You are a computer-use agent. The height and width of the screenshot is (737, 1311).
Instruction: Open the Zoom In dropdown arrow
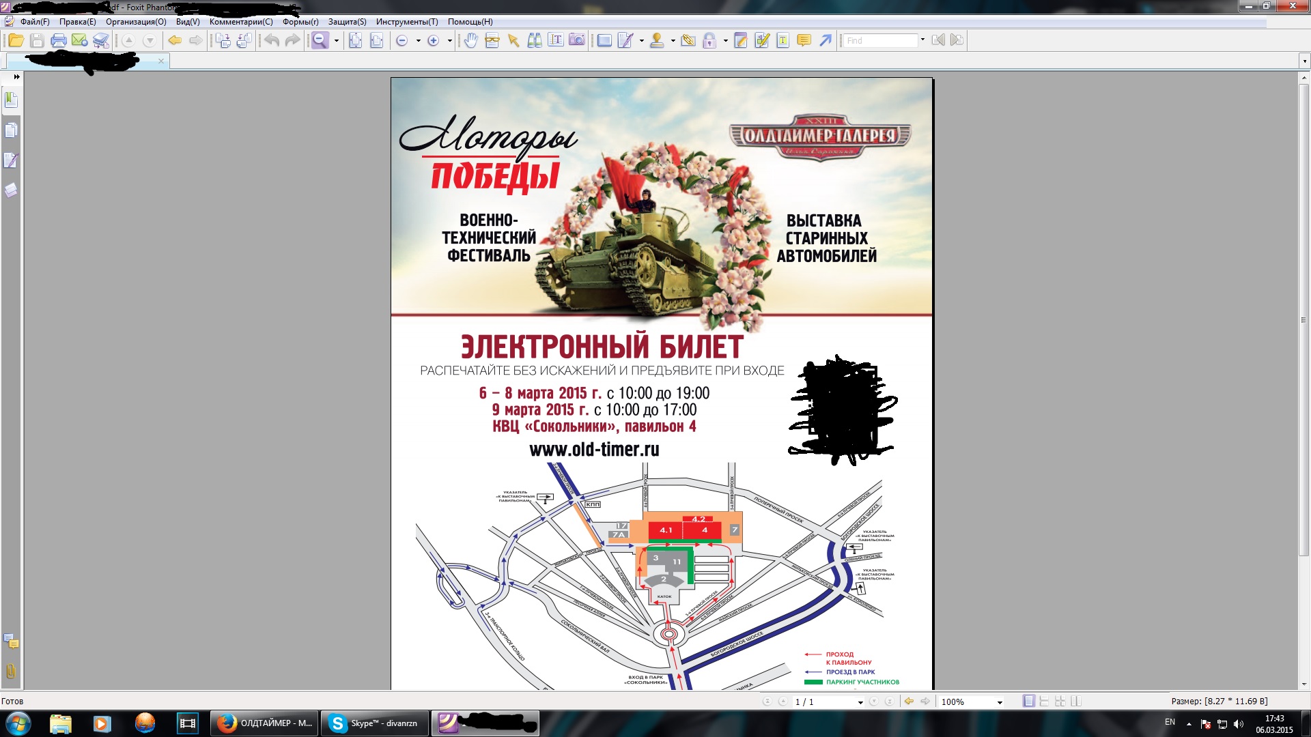(x=449, y=41)
